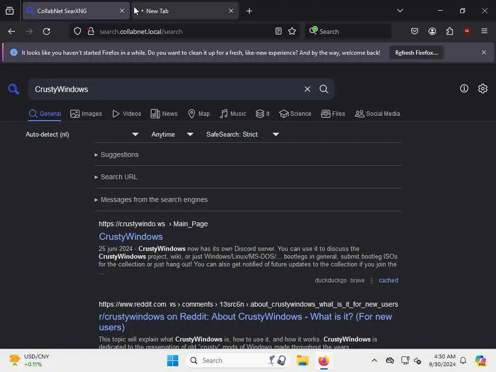The height and width of the screenshot is (372, 496).
Task: Open the cached version link
Action: coord(388,280)
